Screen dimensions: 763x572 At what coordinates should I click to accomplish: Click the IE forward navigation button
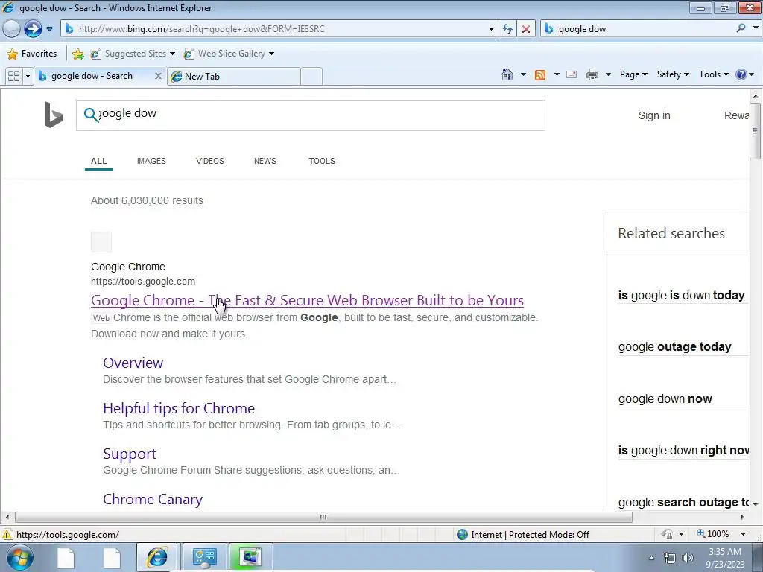(x=33, y=29)
